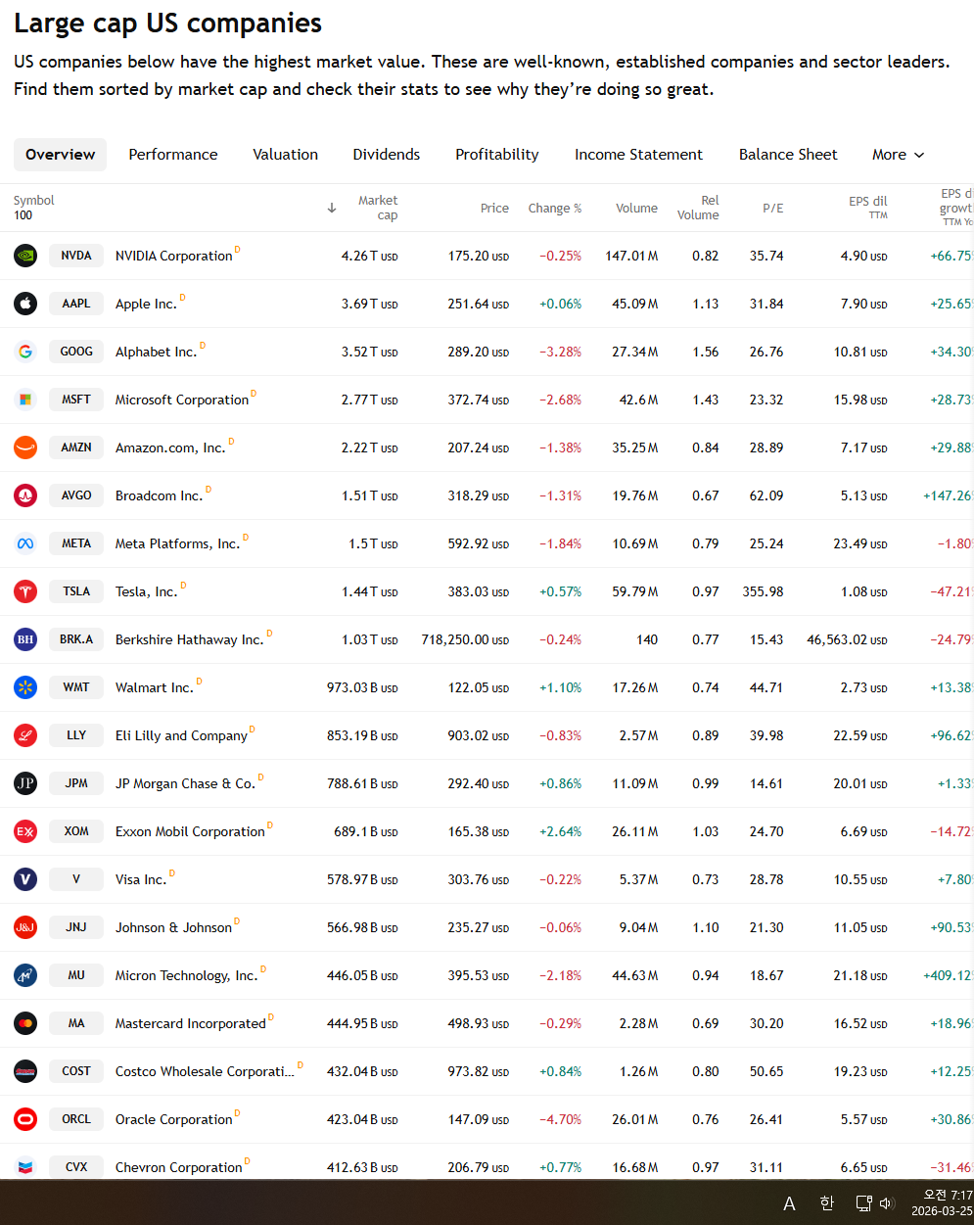Open the Profitability tab
This screenshot has height=1225, width=974.
(497, 155)
